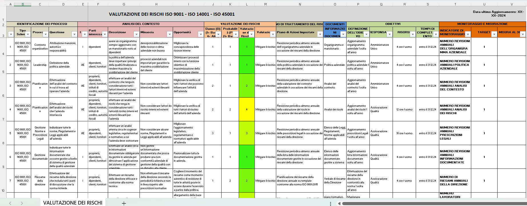Select column N header
527x206 pixels.
pyautogui.click(x=300, y=4)
